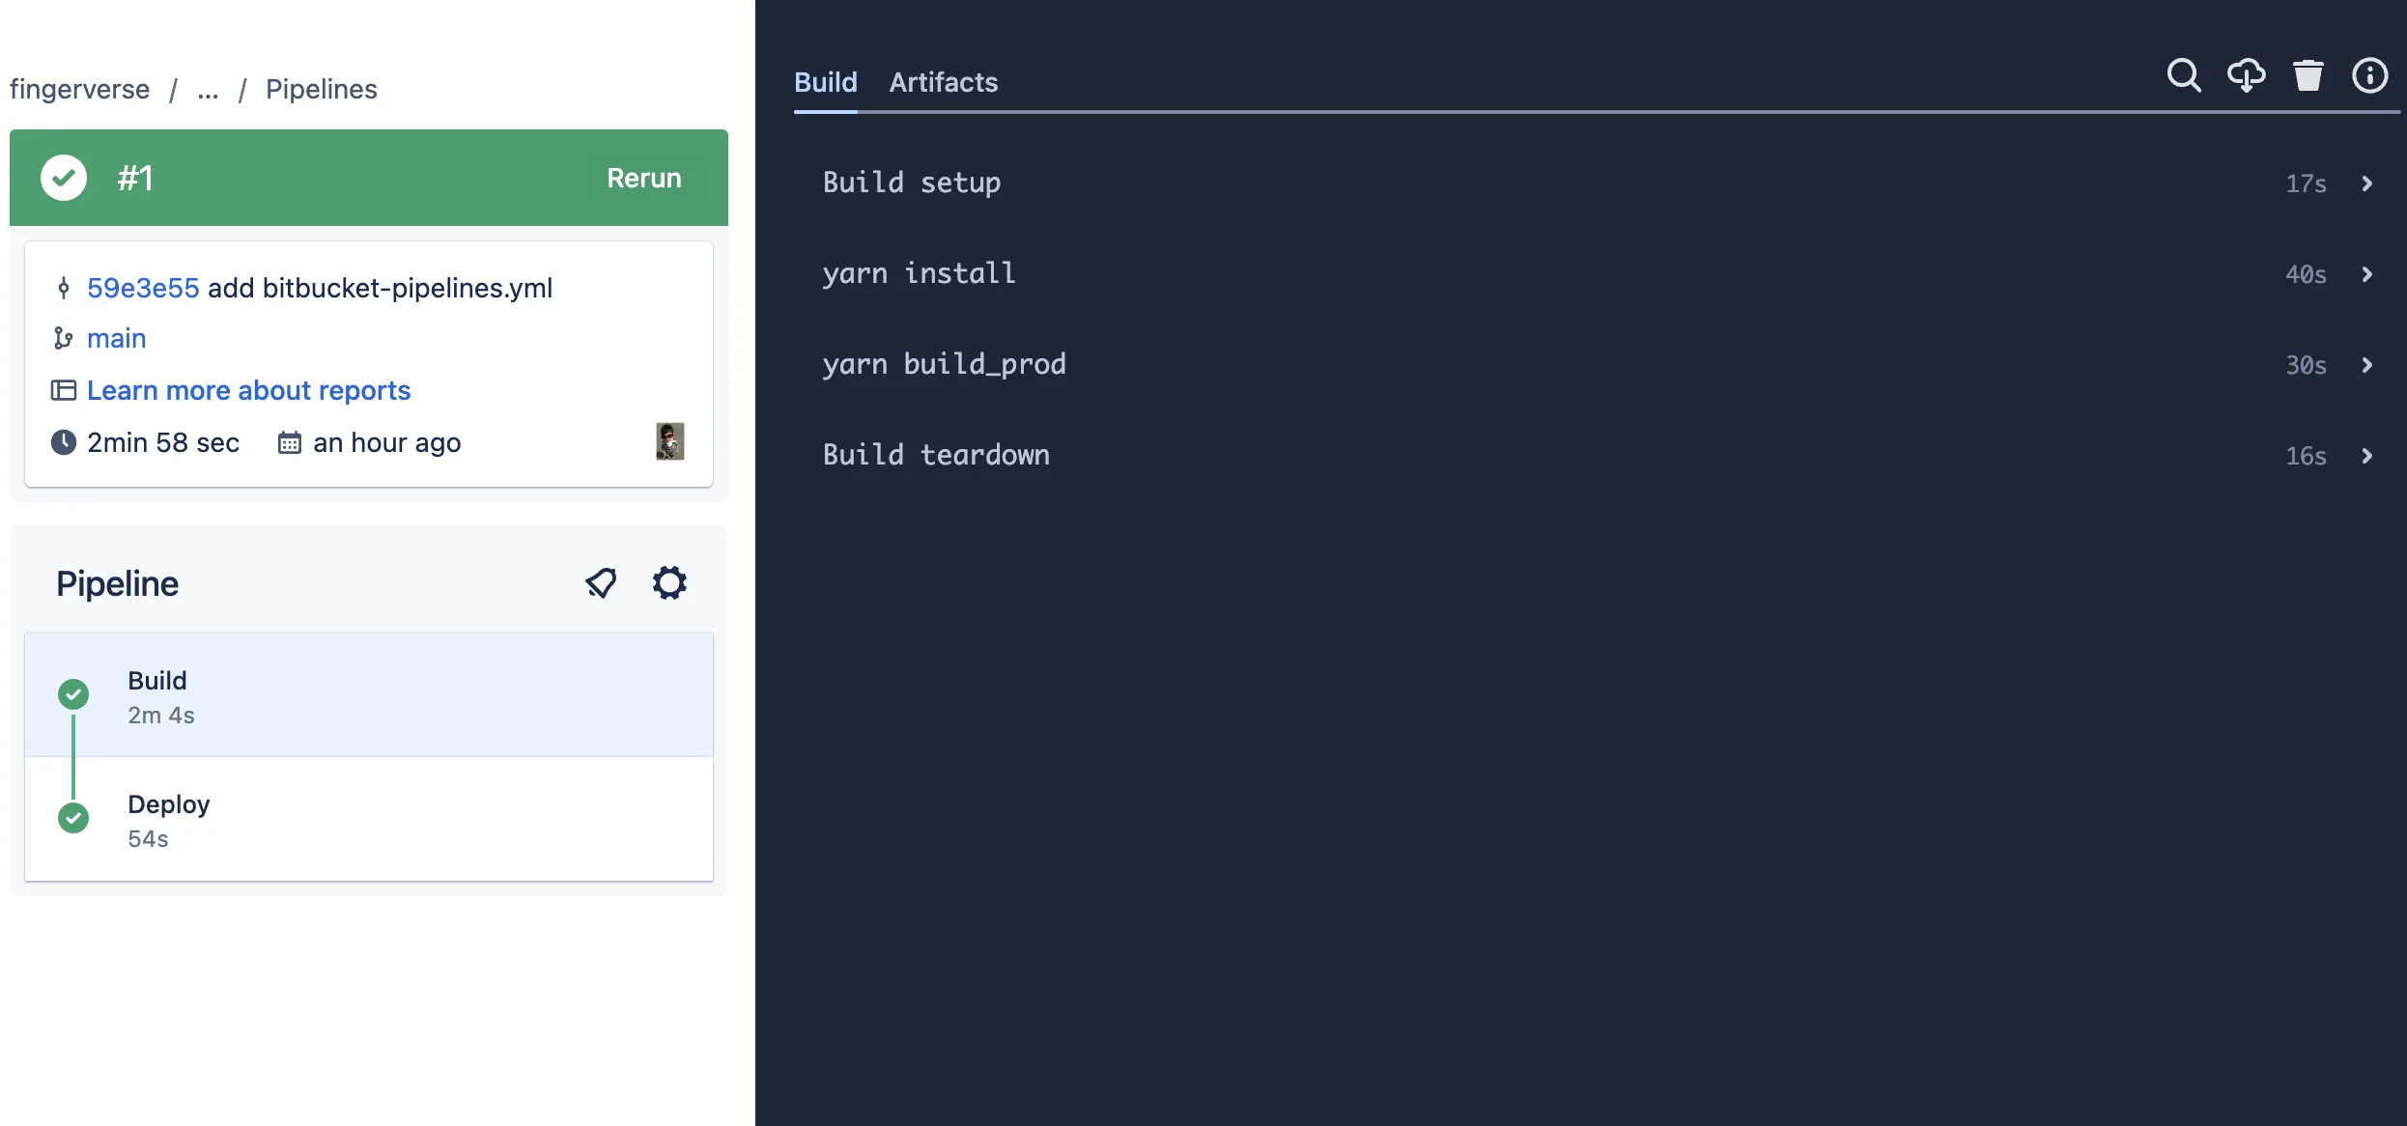Click the green success checkmark for #1
Image resolution: width=2407 pixels, height=1126 pixels.
[x=64, y=178]
